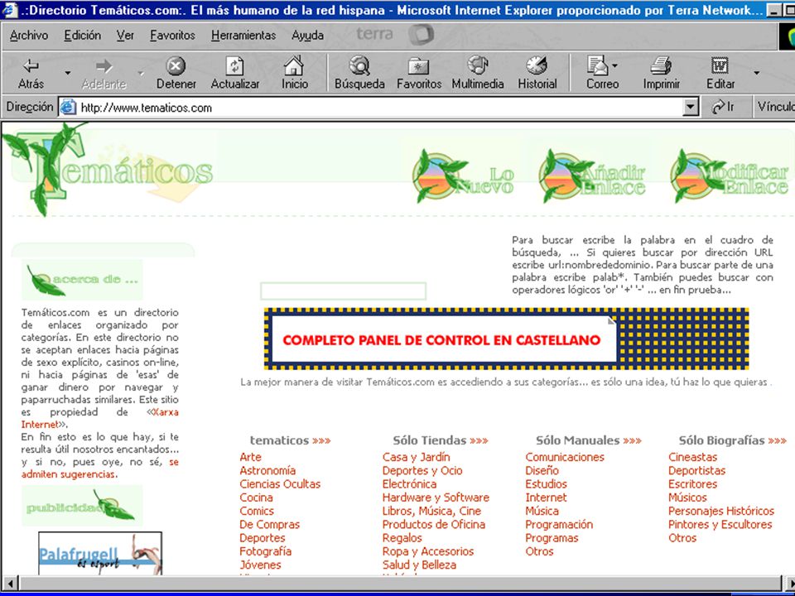Image resolution: width=795 pixels, height=596 pixels.
Task: Open the Regalos store link
Action: coord(402,538)
